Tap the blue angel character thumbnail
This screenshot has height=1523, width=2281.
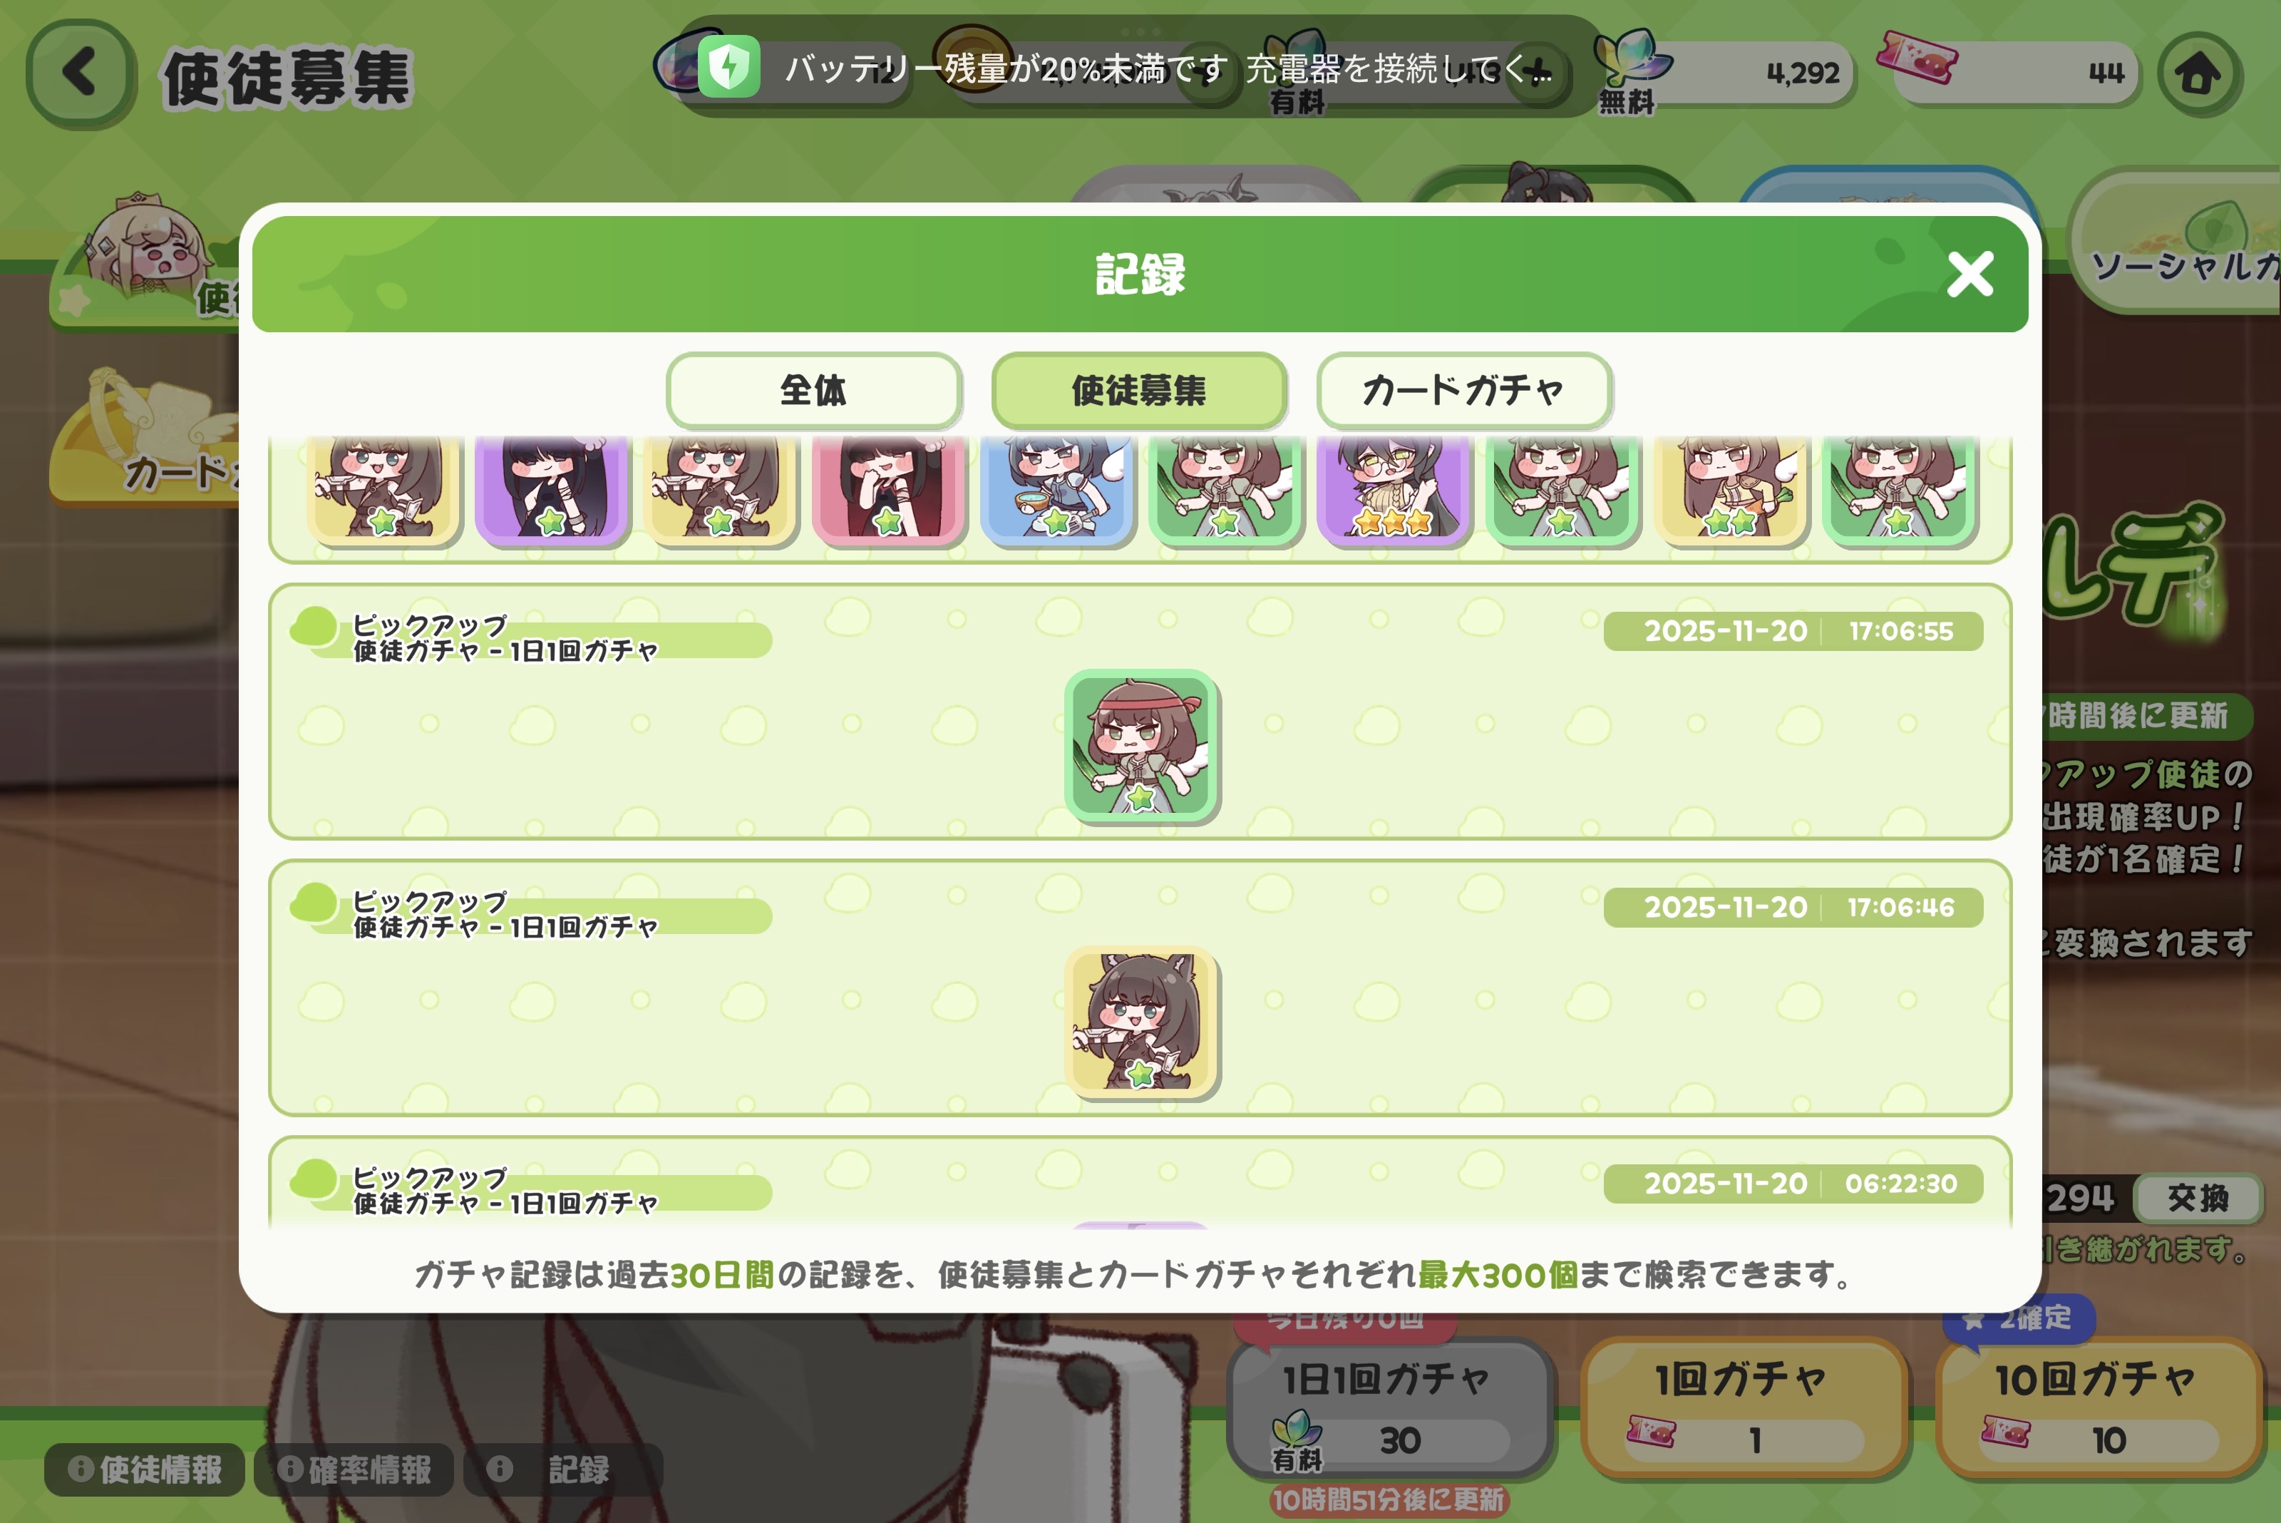pos(1056,488)
